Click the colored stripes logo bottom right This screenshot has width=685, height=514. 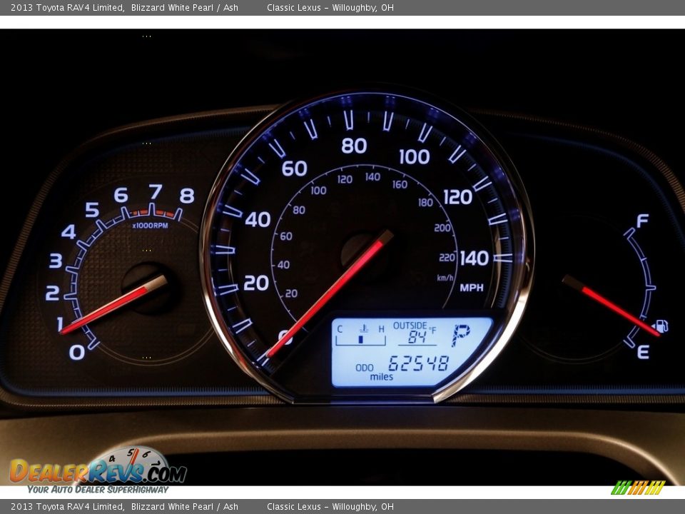[x=637, y=488]
